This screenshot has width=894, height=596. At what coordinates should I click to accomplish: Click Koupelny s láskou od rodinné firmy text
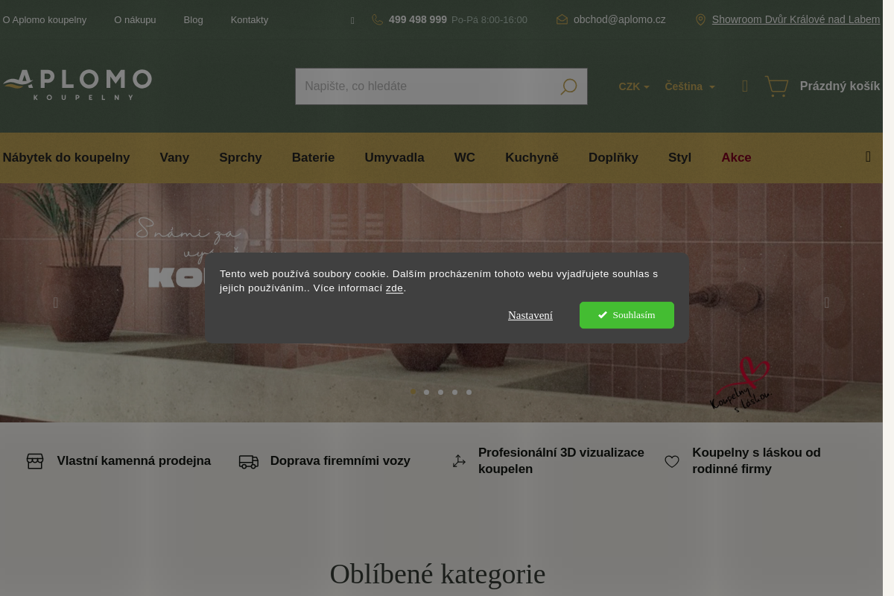tap(756, 461)
